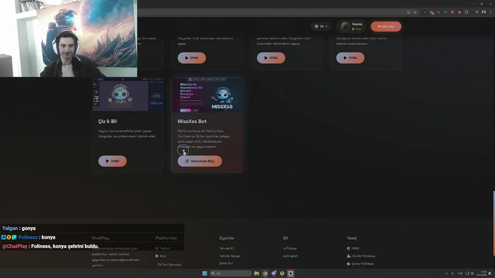Open Discord from the taskbar
Screen dimensions: 495x278
click(273, 273)
